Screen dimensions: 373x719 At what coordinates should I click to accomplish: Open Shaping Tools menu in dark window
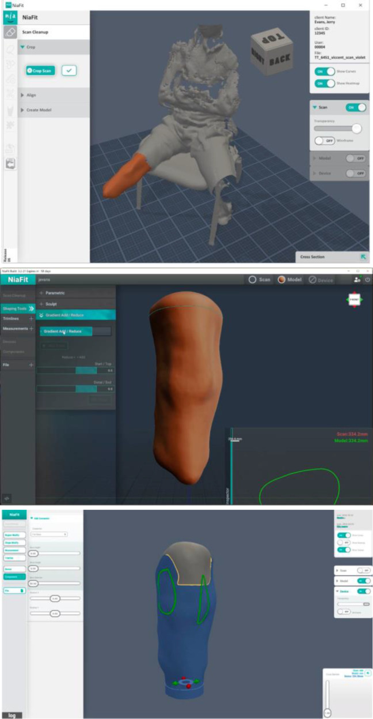tap(18, 308)
